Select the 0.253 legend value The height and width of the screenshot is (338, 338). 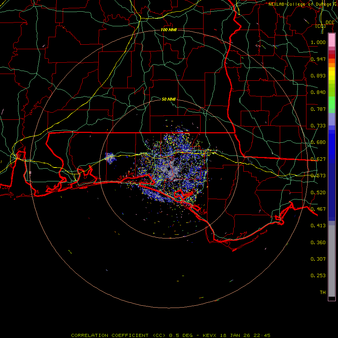point(318,276)
